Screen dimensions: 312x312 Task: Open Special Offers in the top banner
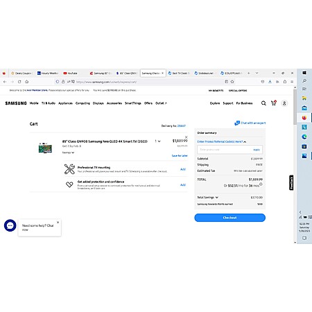click(238, 91)
